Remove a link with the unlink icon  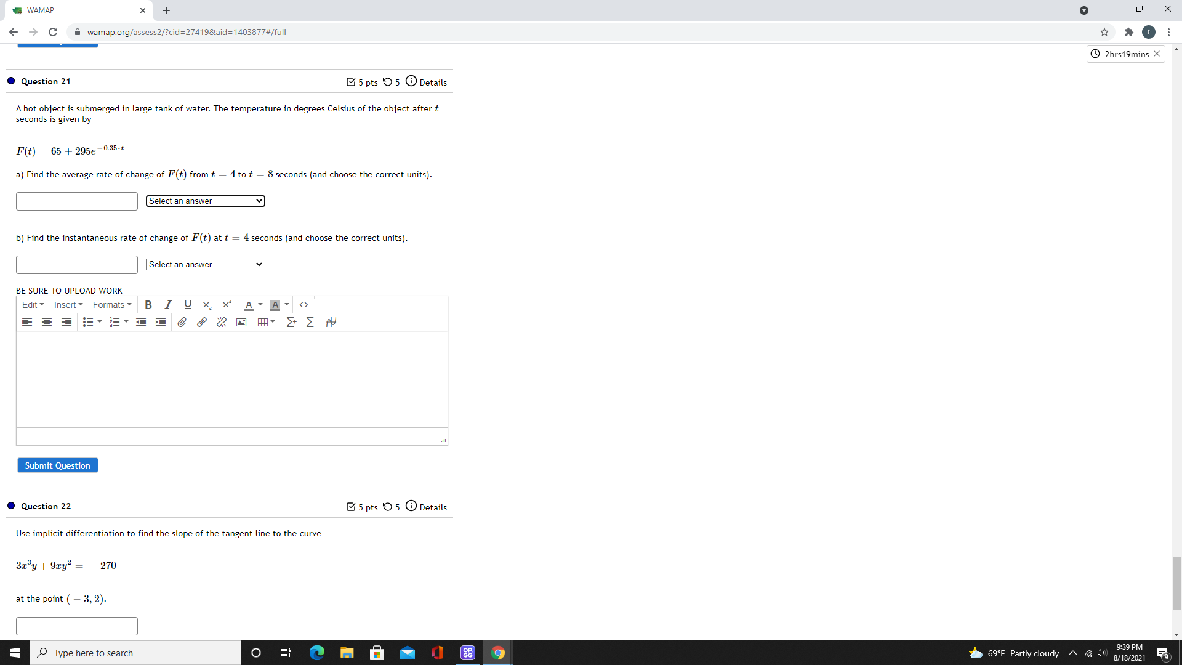pyautogui.click(x=222, y=322)
